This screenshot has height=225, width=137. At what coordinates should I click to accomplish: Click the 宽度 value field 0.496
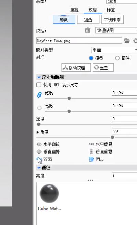124,93
